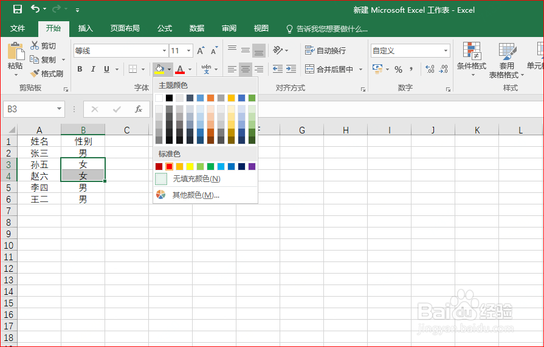The image size is (544, 347).
Task: Expand fill color dropdown arrow
Action: (170, 69)
